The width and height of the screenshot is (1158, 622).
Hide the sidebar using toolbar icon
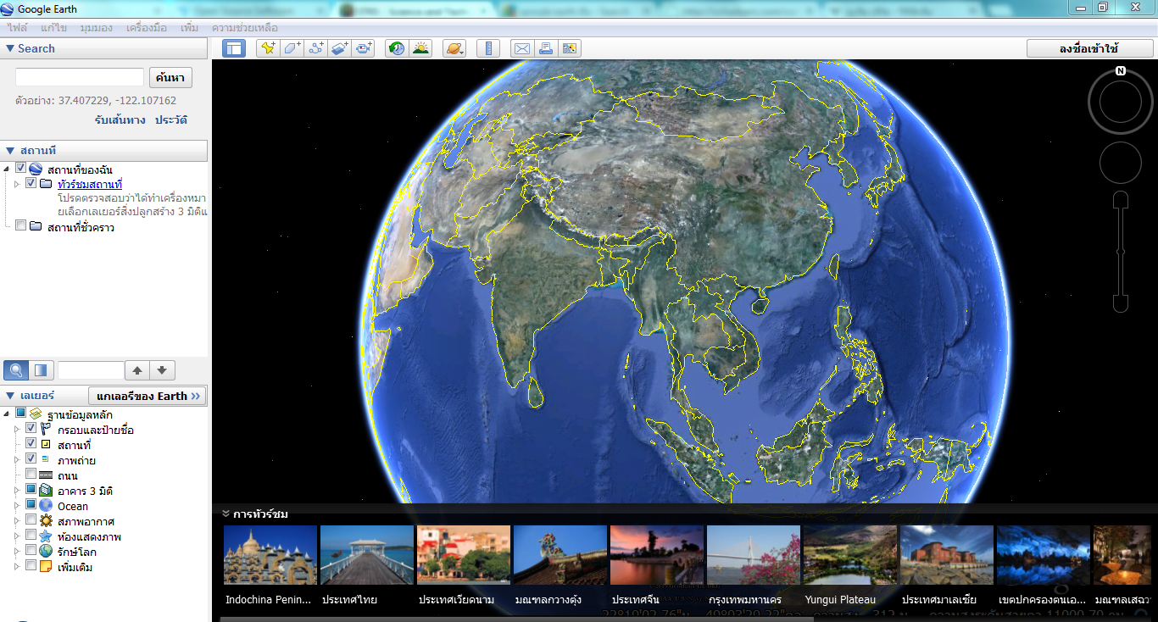233,48
